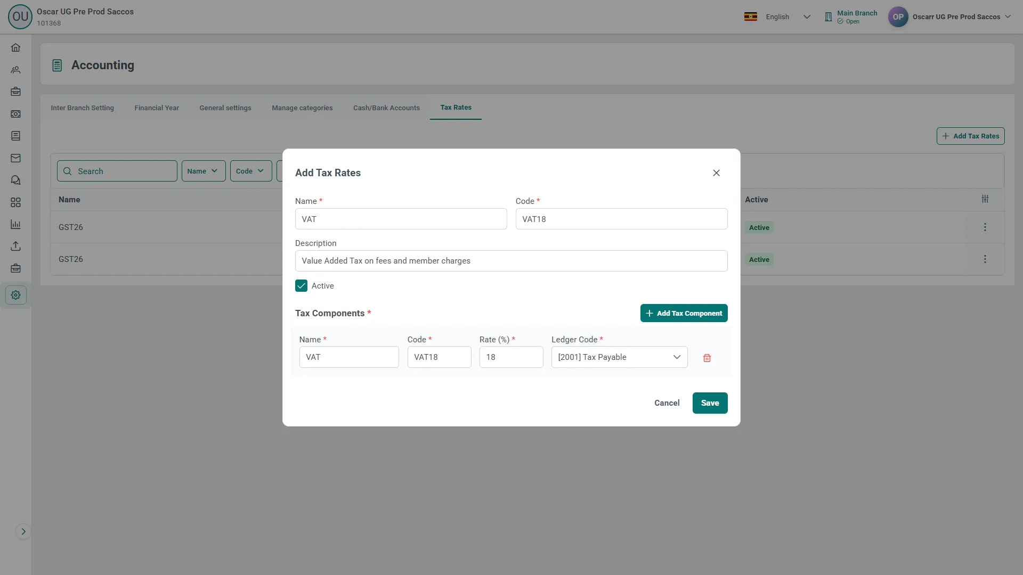This screenshot has height=575, width=1023.
Task: Open the document list icon in sidebar
Action: 15,136
